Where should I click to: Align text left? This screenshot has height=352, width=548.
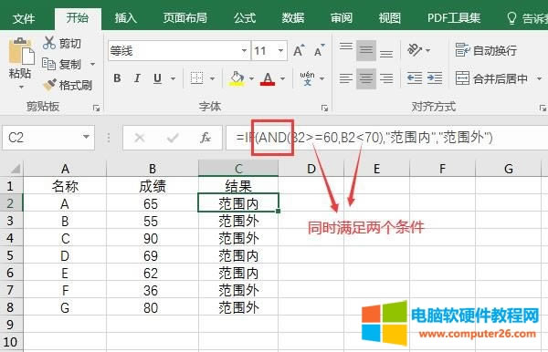pyautogui.click(x=346, y=78)
